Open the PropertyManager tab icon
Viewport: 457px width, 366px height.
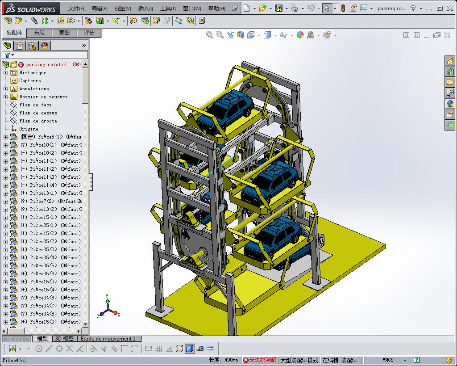(x=20, y=46)
